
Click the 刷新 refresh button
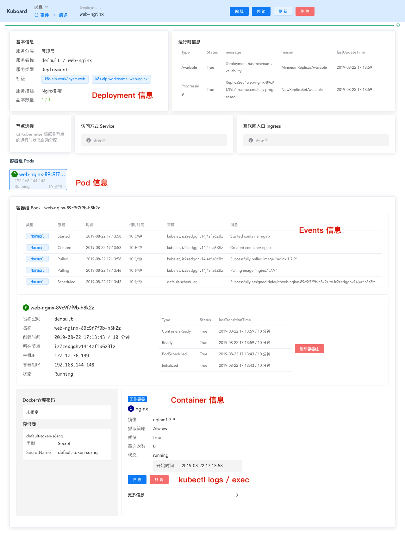(283, 11)
